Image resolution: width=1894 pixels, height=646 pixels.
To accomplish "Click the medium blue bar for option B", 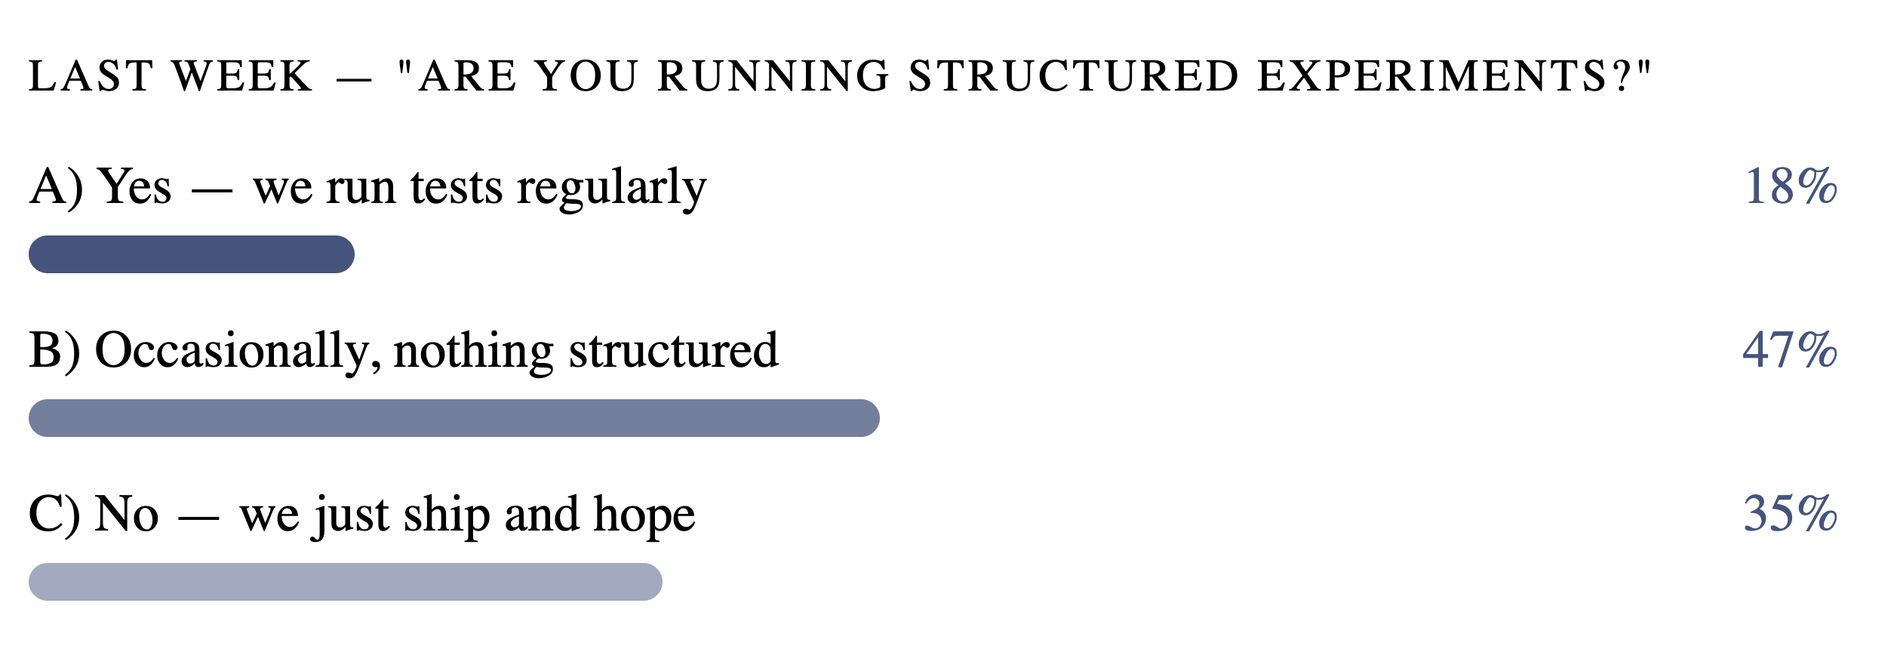I will [x=454, y=418].
